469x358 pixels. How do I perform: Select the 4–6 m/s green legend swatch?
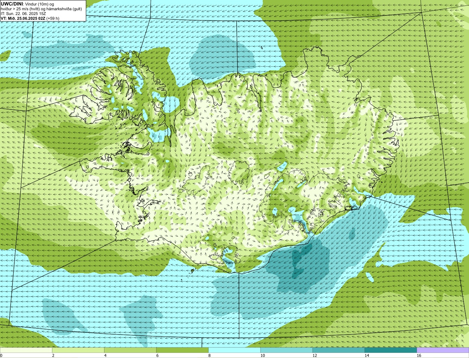tap(130, 350)
